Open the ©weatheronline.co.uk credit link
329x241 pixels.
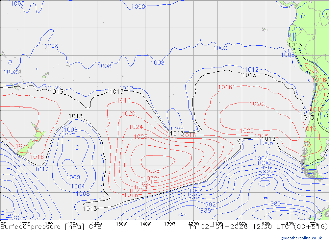tap(301, 238)
